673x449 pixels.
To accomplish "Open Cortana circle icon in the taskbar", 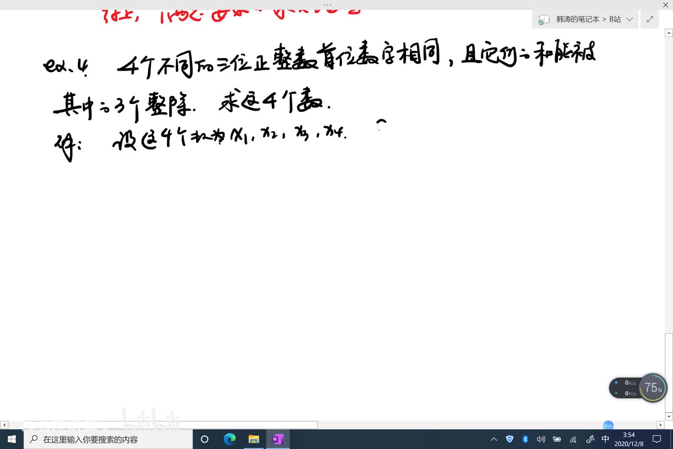I will point(204,439).
